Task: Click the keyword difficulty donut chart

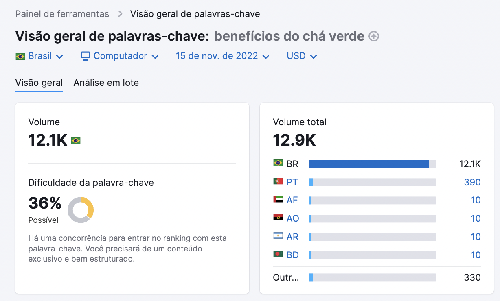Action: tap(81, 210)
